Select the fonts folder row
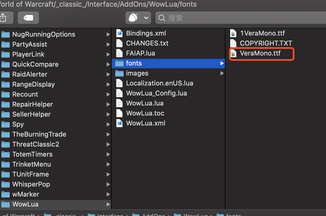 [167, 63]
